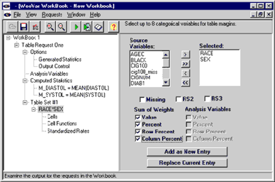Click Add as New Entry button

[187, 151]
